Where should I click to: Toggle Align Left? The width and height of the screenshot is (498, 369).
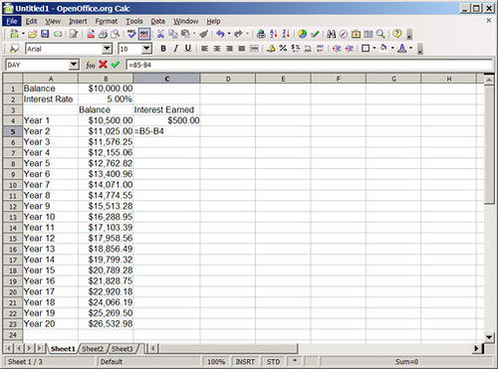coord(204,49)
